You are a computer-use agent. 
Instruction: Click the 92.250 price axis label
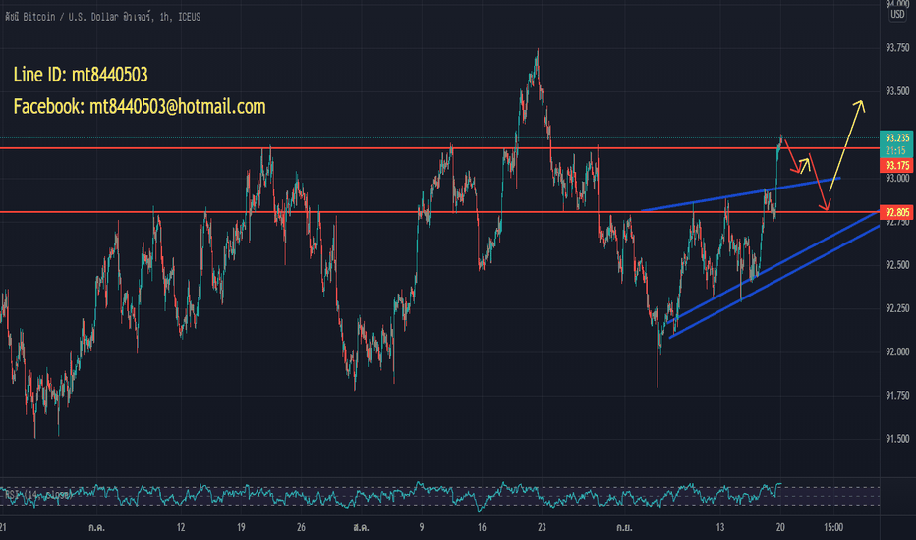[x=897, y=308]
